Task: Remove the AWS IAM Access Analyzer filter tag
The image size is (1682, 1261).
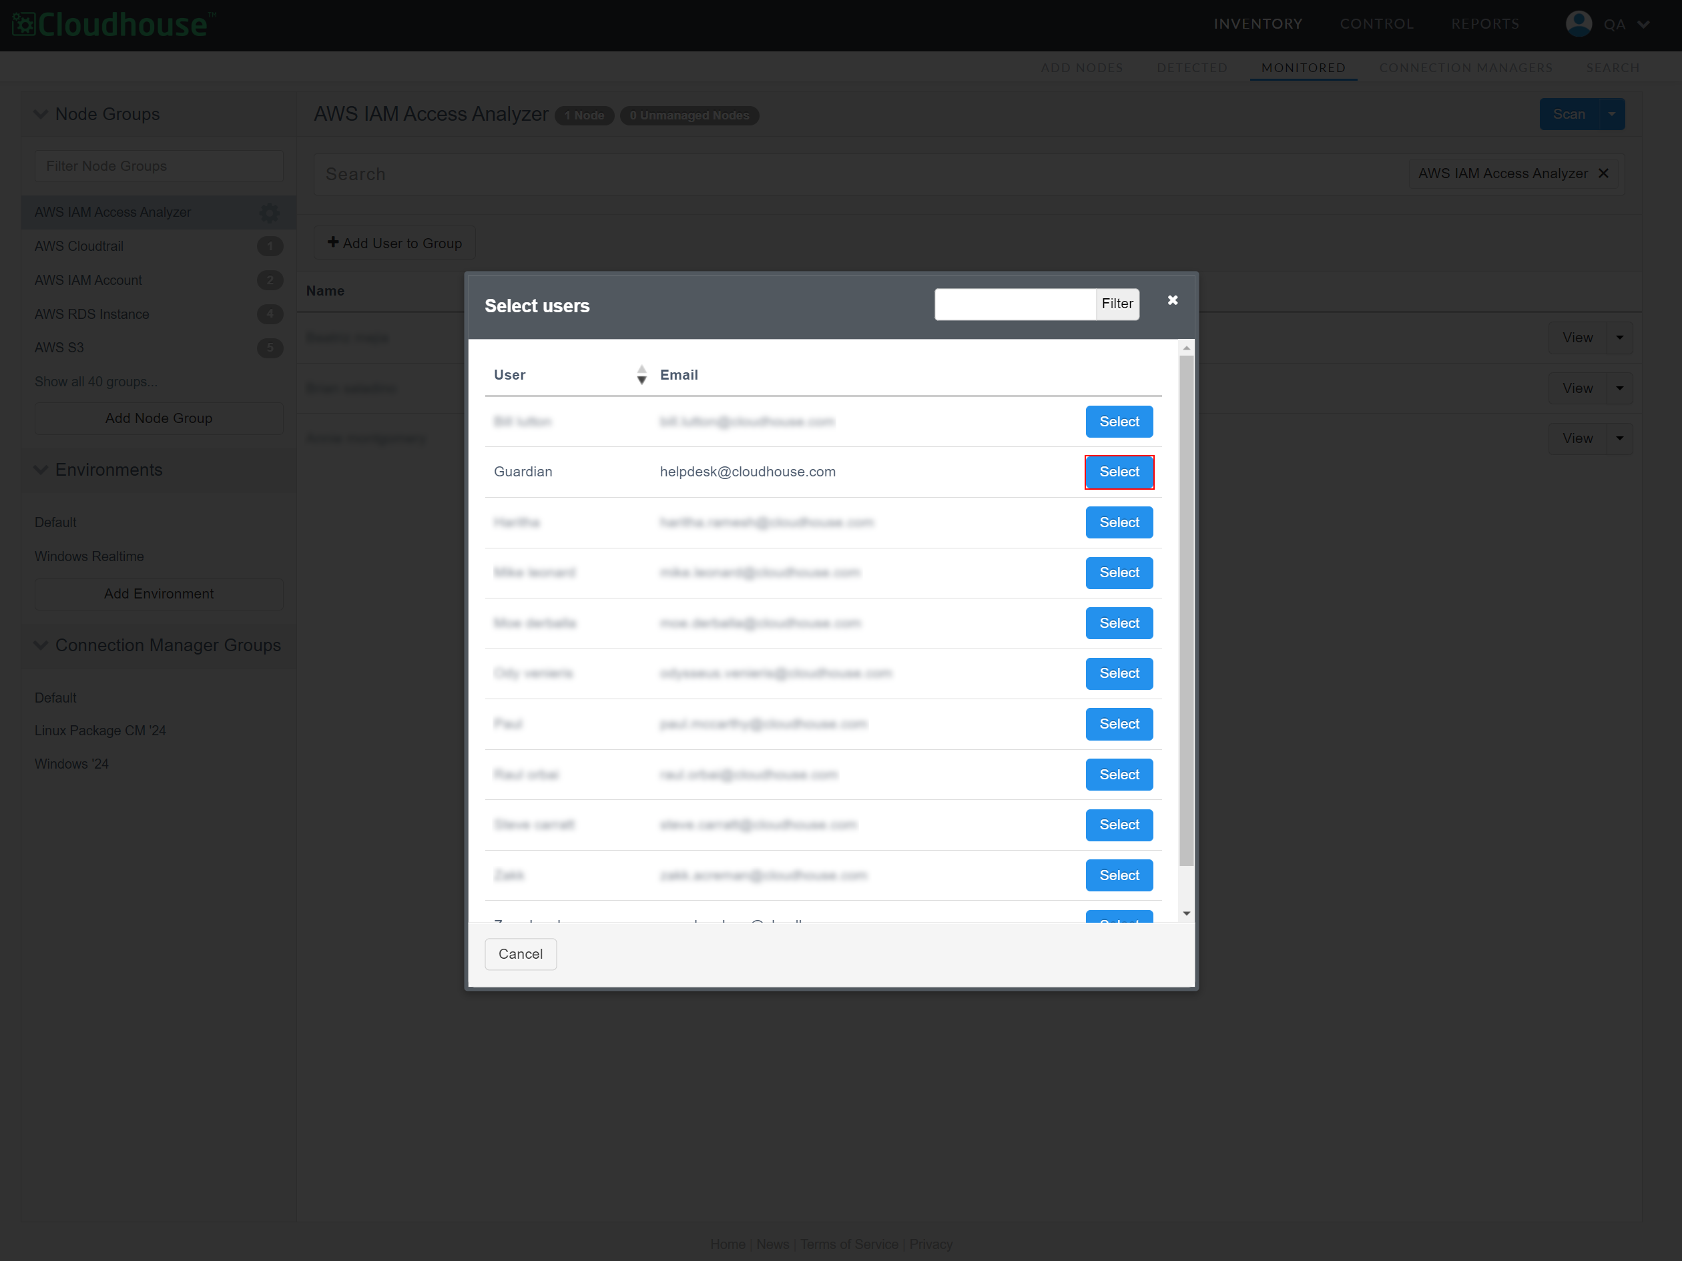Action: pyautogui.click(x=1604, y=173)
